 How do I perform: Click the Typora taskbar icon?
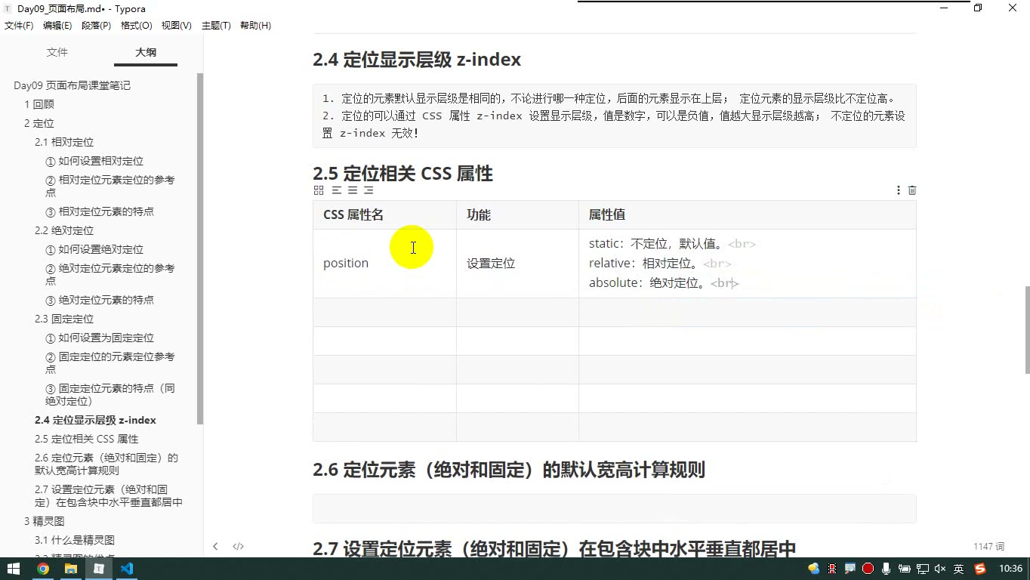[x=99, y=569]
